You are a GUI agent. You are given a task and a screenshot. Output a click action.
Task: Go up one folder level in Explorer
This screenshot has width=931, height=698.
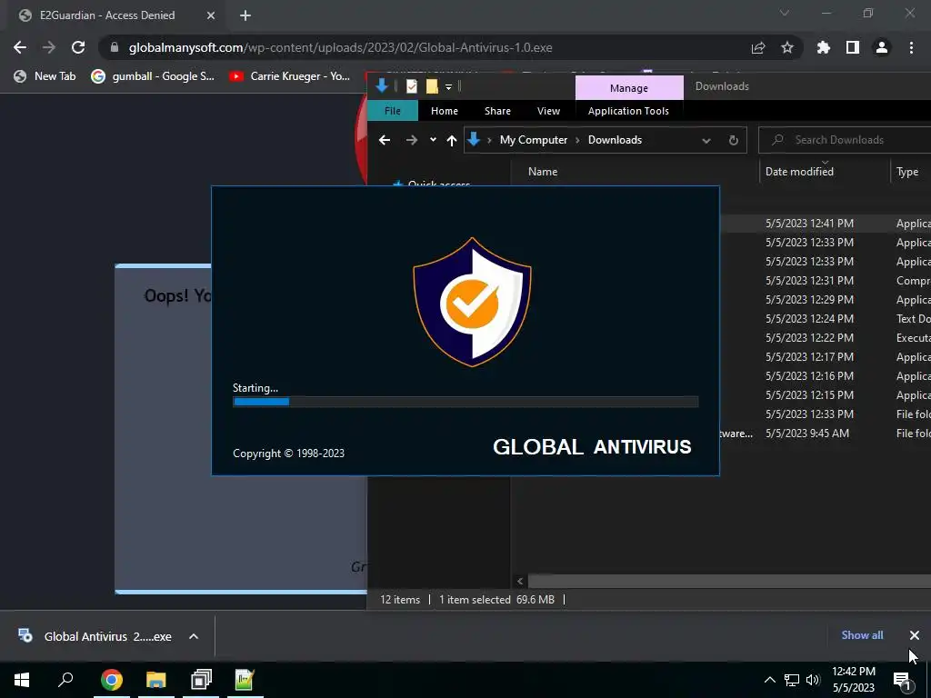pos(452,140)
